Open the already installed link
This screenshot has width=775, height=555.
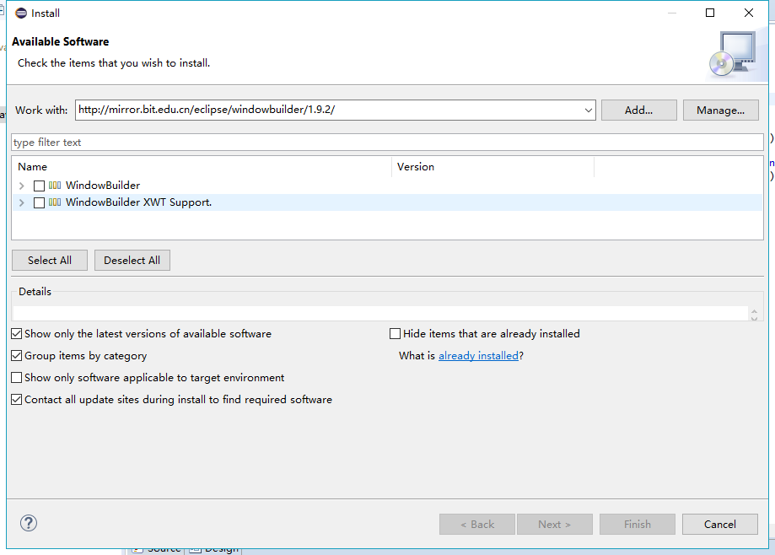(478, 356)
